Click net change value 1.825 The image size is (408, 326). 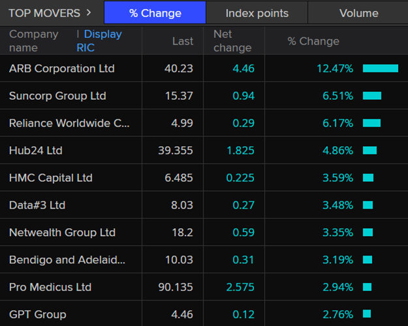240,151
